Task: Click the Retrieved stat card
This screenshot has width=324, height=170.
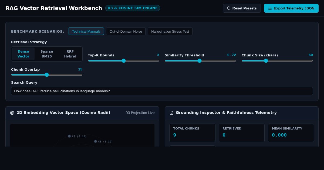Action: click(x=242, y=133)
